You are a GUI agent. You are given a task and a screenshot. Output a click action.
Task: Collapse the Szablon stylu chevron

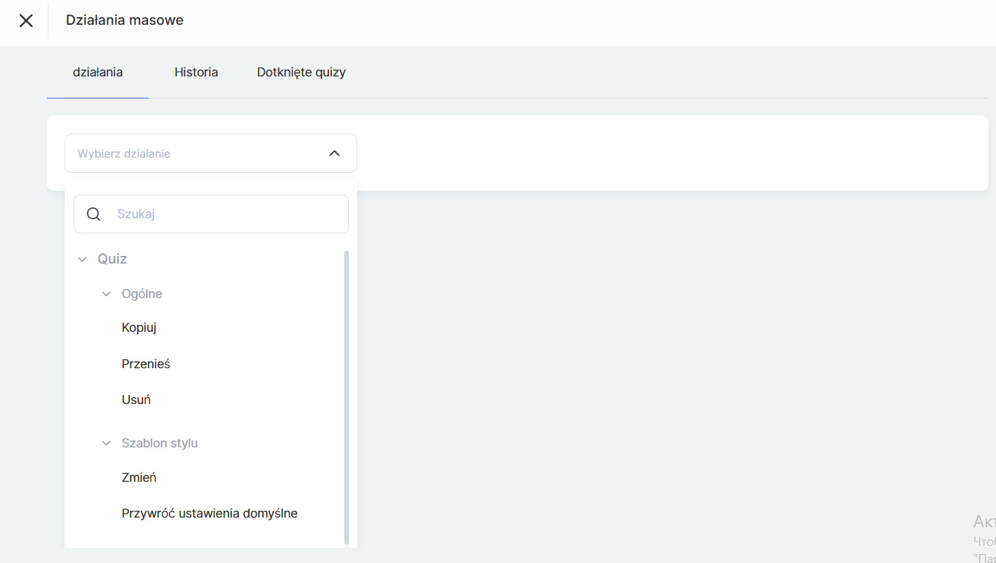click(x=106, y=443)
